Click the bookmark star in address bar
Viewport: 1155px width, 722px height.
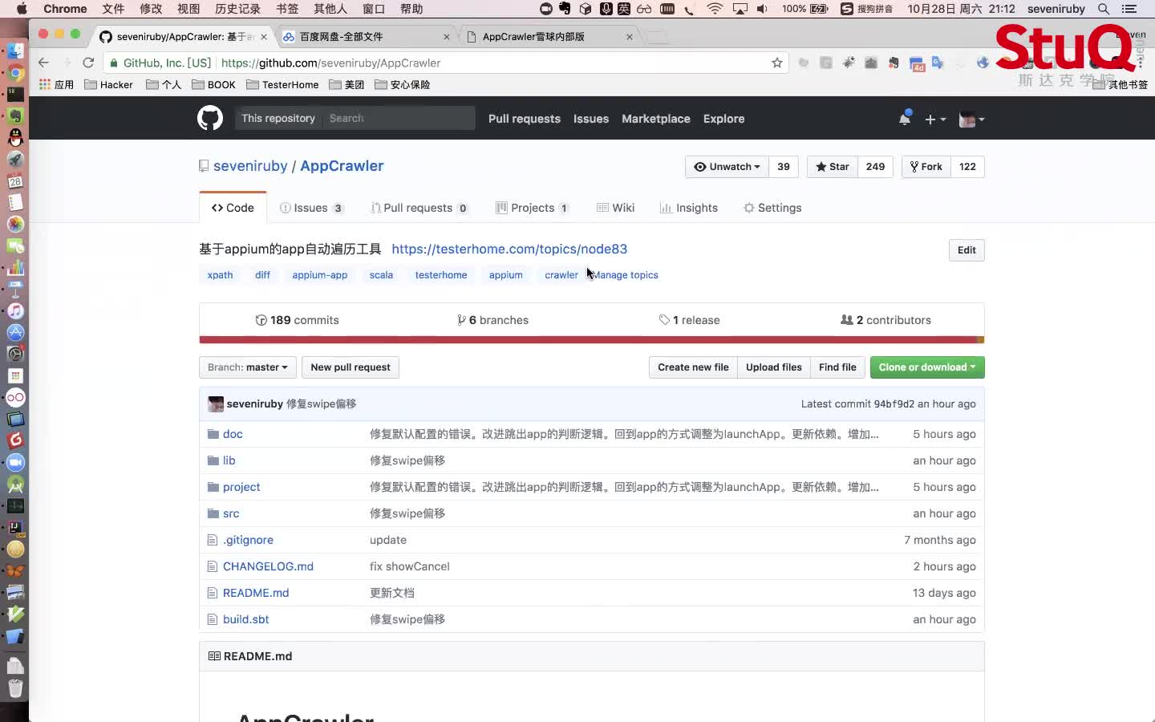point(776,63)
